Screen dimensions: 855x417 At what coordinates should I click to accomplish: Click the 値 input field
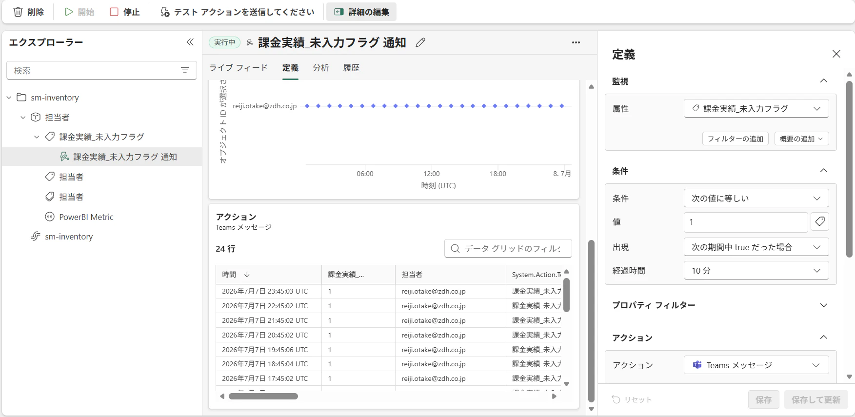coord(745,222)
